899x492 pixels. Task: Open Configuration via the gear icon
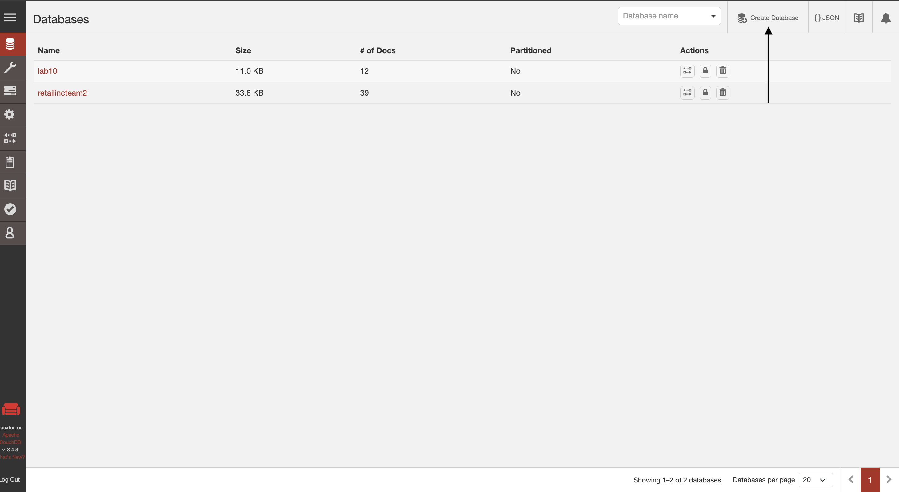coord(10,115)
